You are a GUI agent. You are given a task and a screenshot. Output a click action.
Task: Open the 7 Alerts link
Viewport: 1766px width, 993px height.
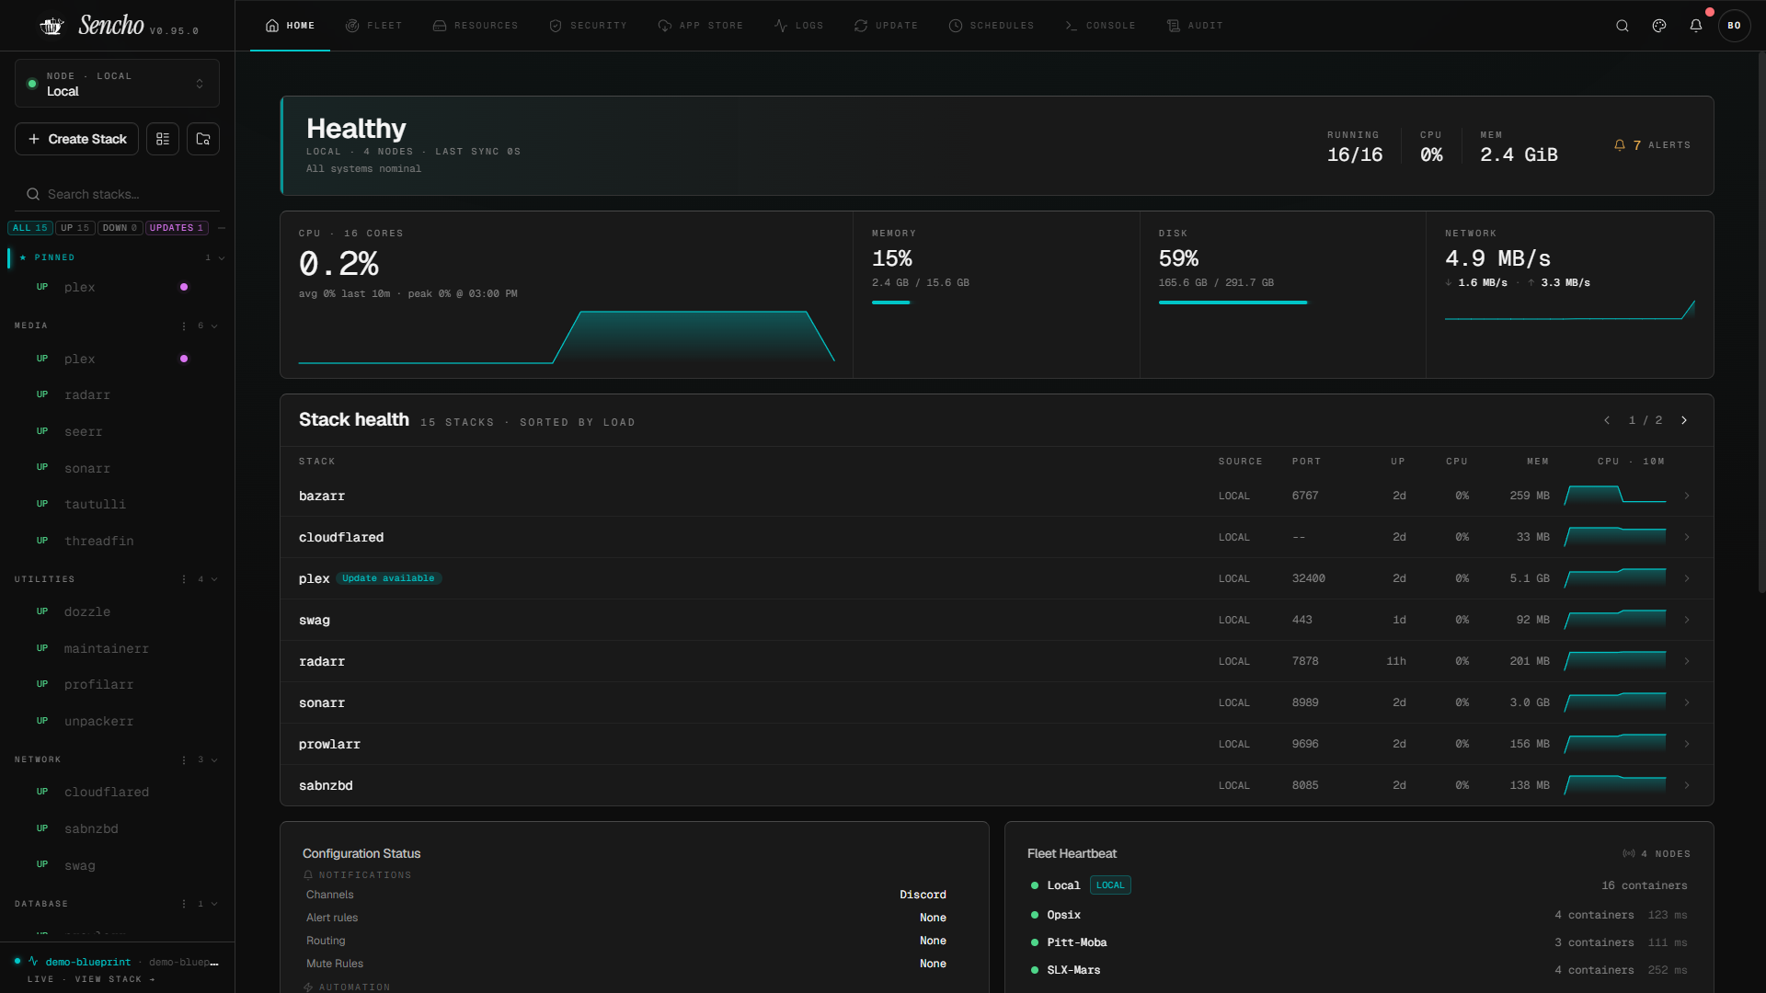(x=1652, y=145)
